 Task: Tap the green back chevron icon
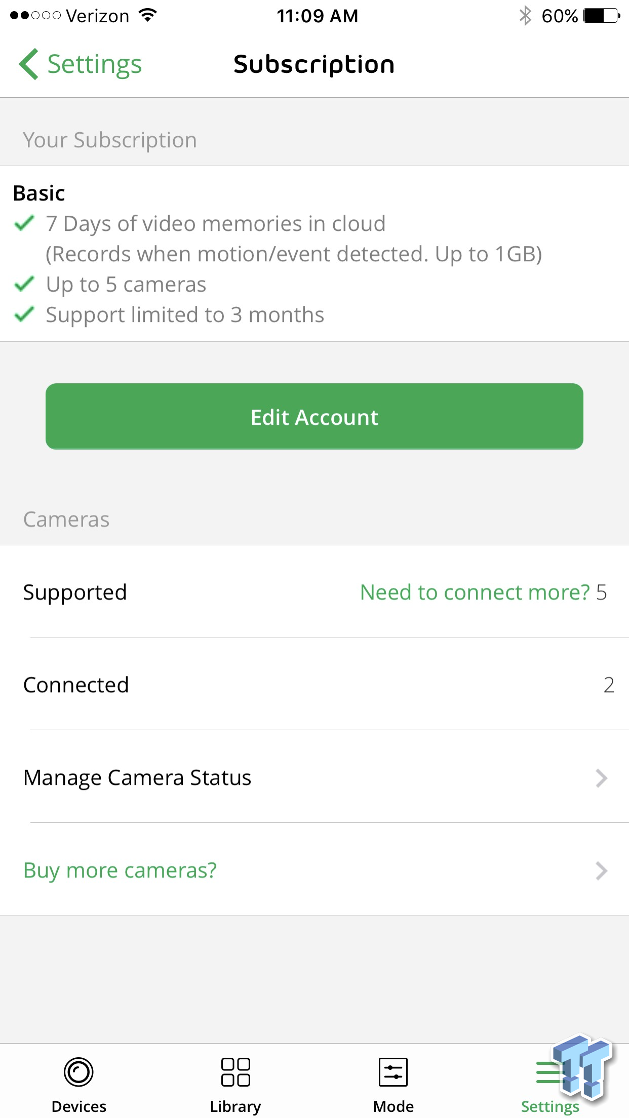[29, 64]
